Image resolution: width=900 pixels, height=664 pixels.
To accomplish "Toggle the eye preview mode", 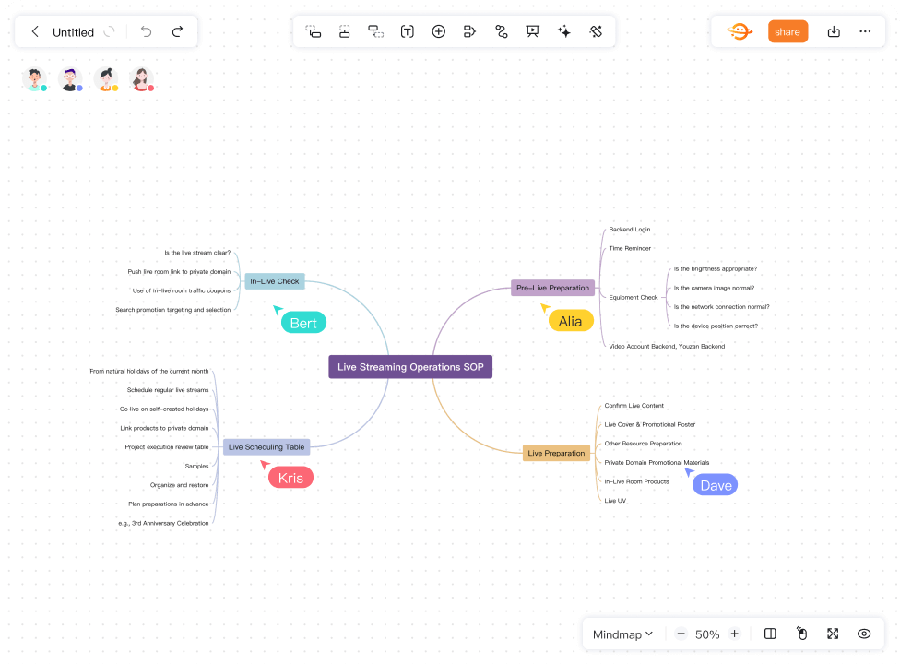I will 864,634.
